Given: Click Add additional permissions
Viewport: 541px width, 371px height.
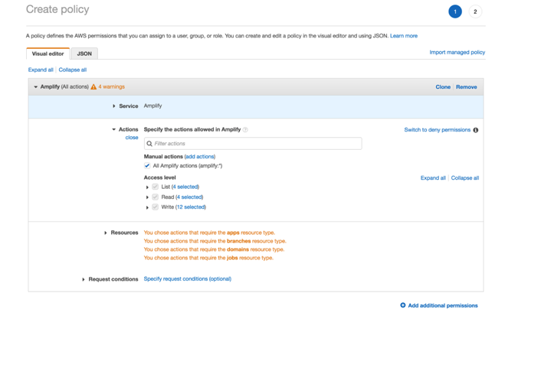Looking at the screenshot, I should pyautogui.click(x=443, y=305).
